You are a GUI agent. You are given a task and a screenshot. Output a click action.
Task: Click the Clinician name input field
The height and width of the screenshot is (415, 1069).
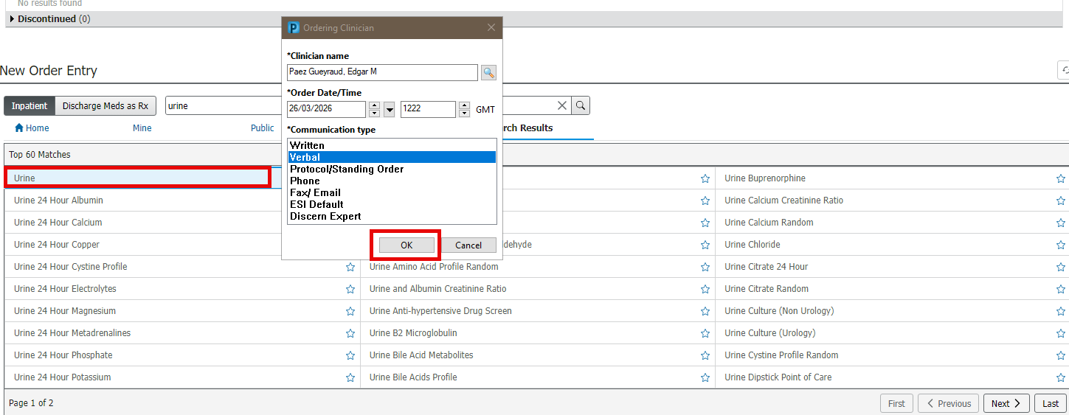(x=382, y=72)
